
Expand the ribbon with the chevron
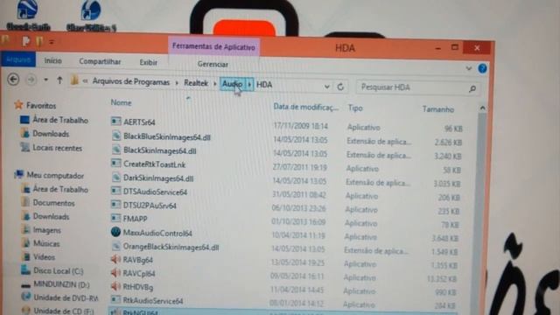(x=469, y=68)
